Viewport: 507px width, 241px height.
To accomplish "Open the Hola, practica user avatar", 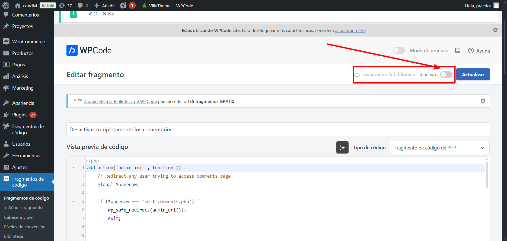I will [496, 5].
